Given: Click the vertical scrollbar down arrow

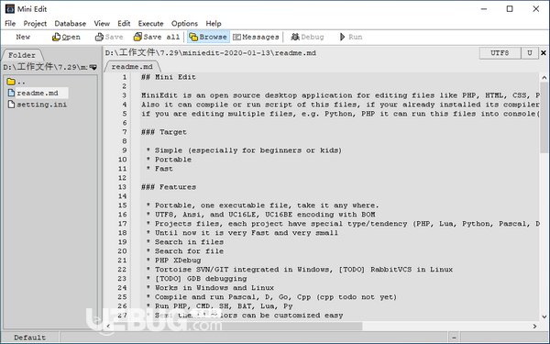Looking at the screenshot, I should tap(544, 316).
